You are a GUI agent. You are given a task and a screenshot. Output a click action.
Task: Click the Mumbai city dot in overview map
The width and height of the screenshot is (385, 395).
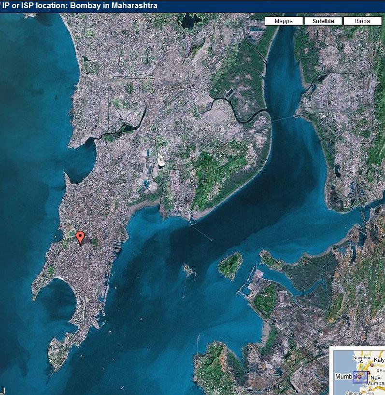pos(359,376)
